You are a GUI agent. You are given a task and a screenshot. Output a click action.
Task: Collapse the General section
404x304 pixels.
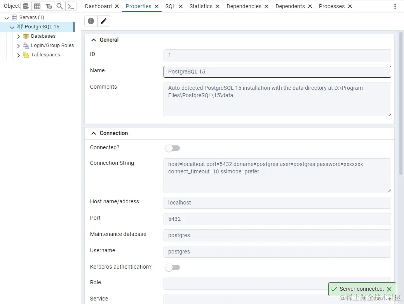94,40
